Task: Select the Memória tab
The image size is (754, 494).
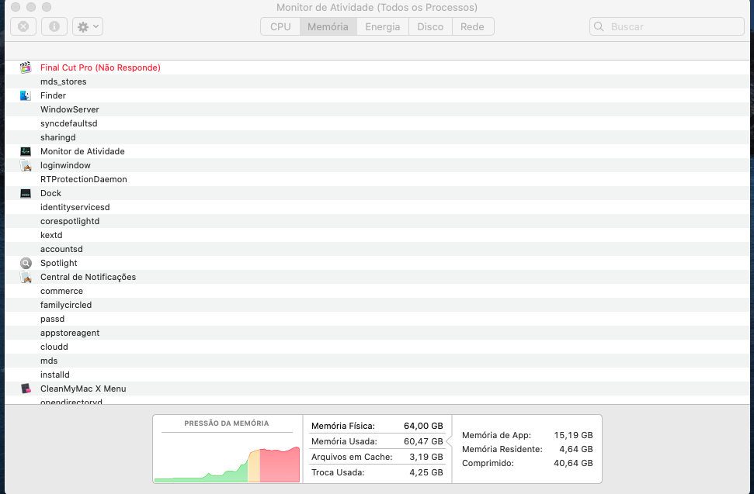Action: [x=328, y=27]
